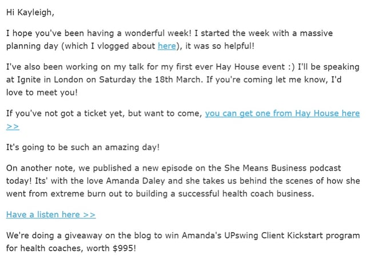Click the 'Hi Kayleigh,' greeting line
This screenshot has width=366, height=259.
click(30, 13)
